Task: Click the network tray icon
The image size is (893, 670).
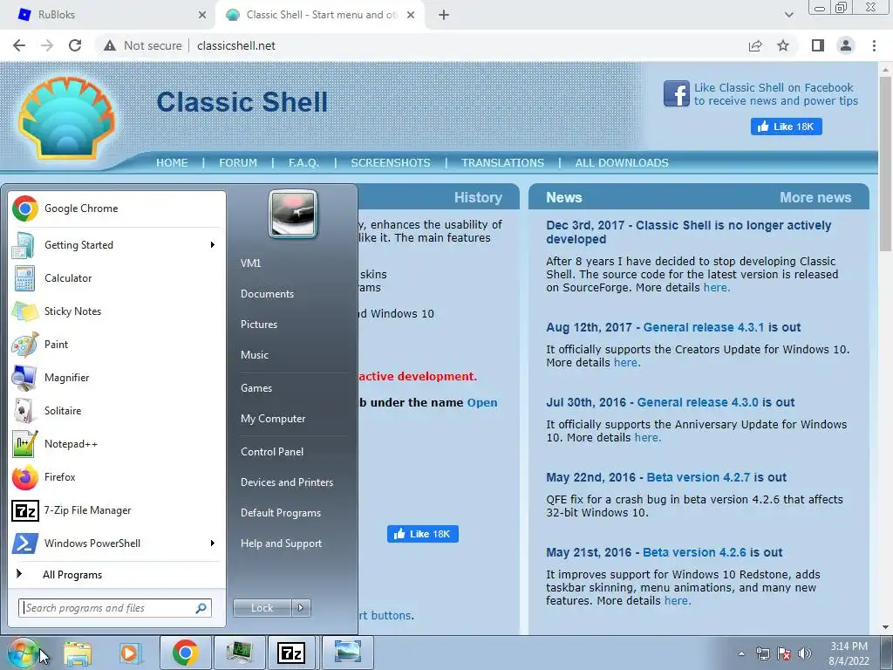Action: [762, 653]
